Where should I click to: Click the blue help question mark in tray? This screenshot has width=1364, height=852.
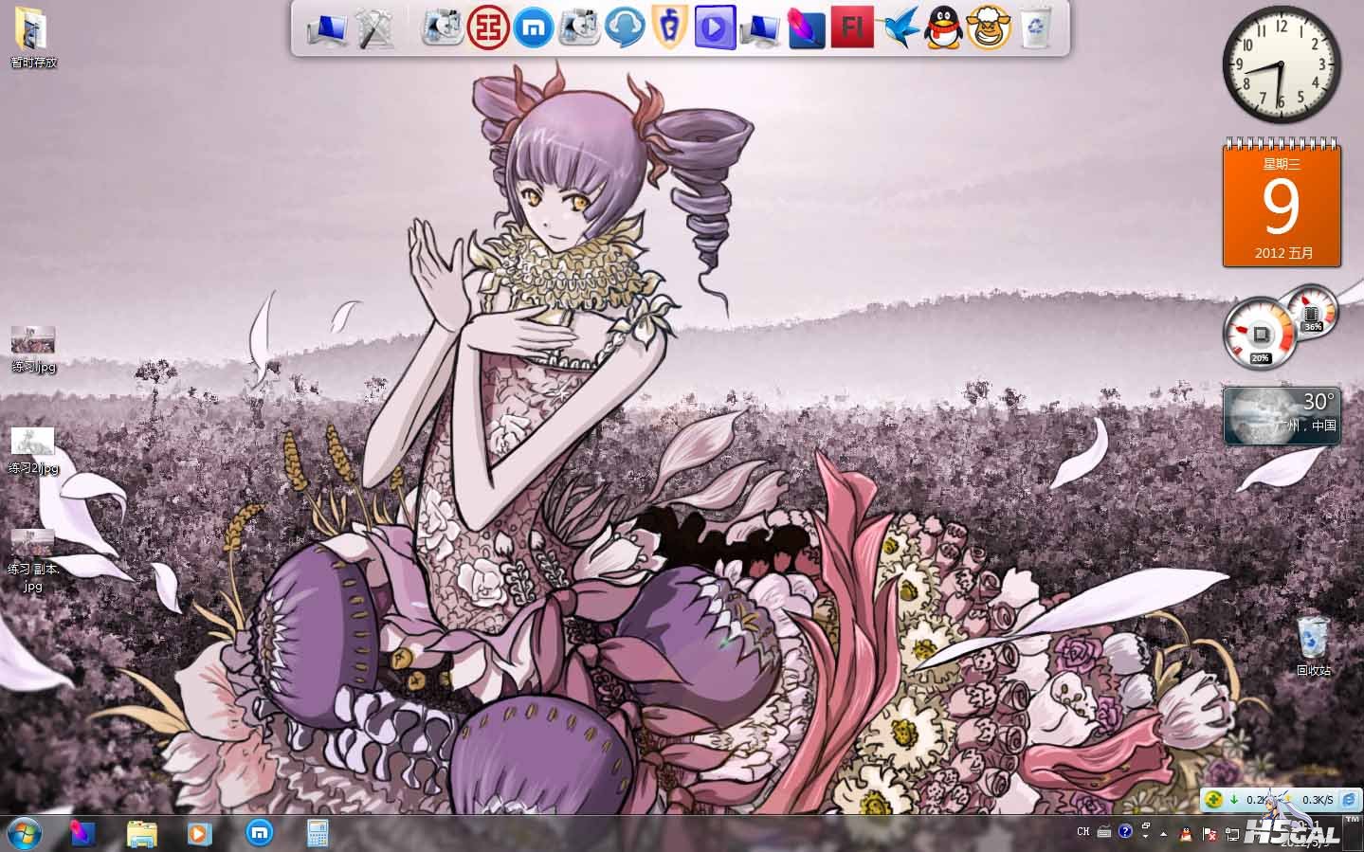(x=1125, y=831)
